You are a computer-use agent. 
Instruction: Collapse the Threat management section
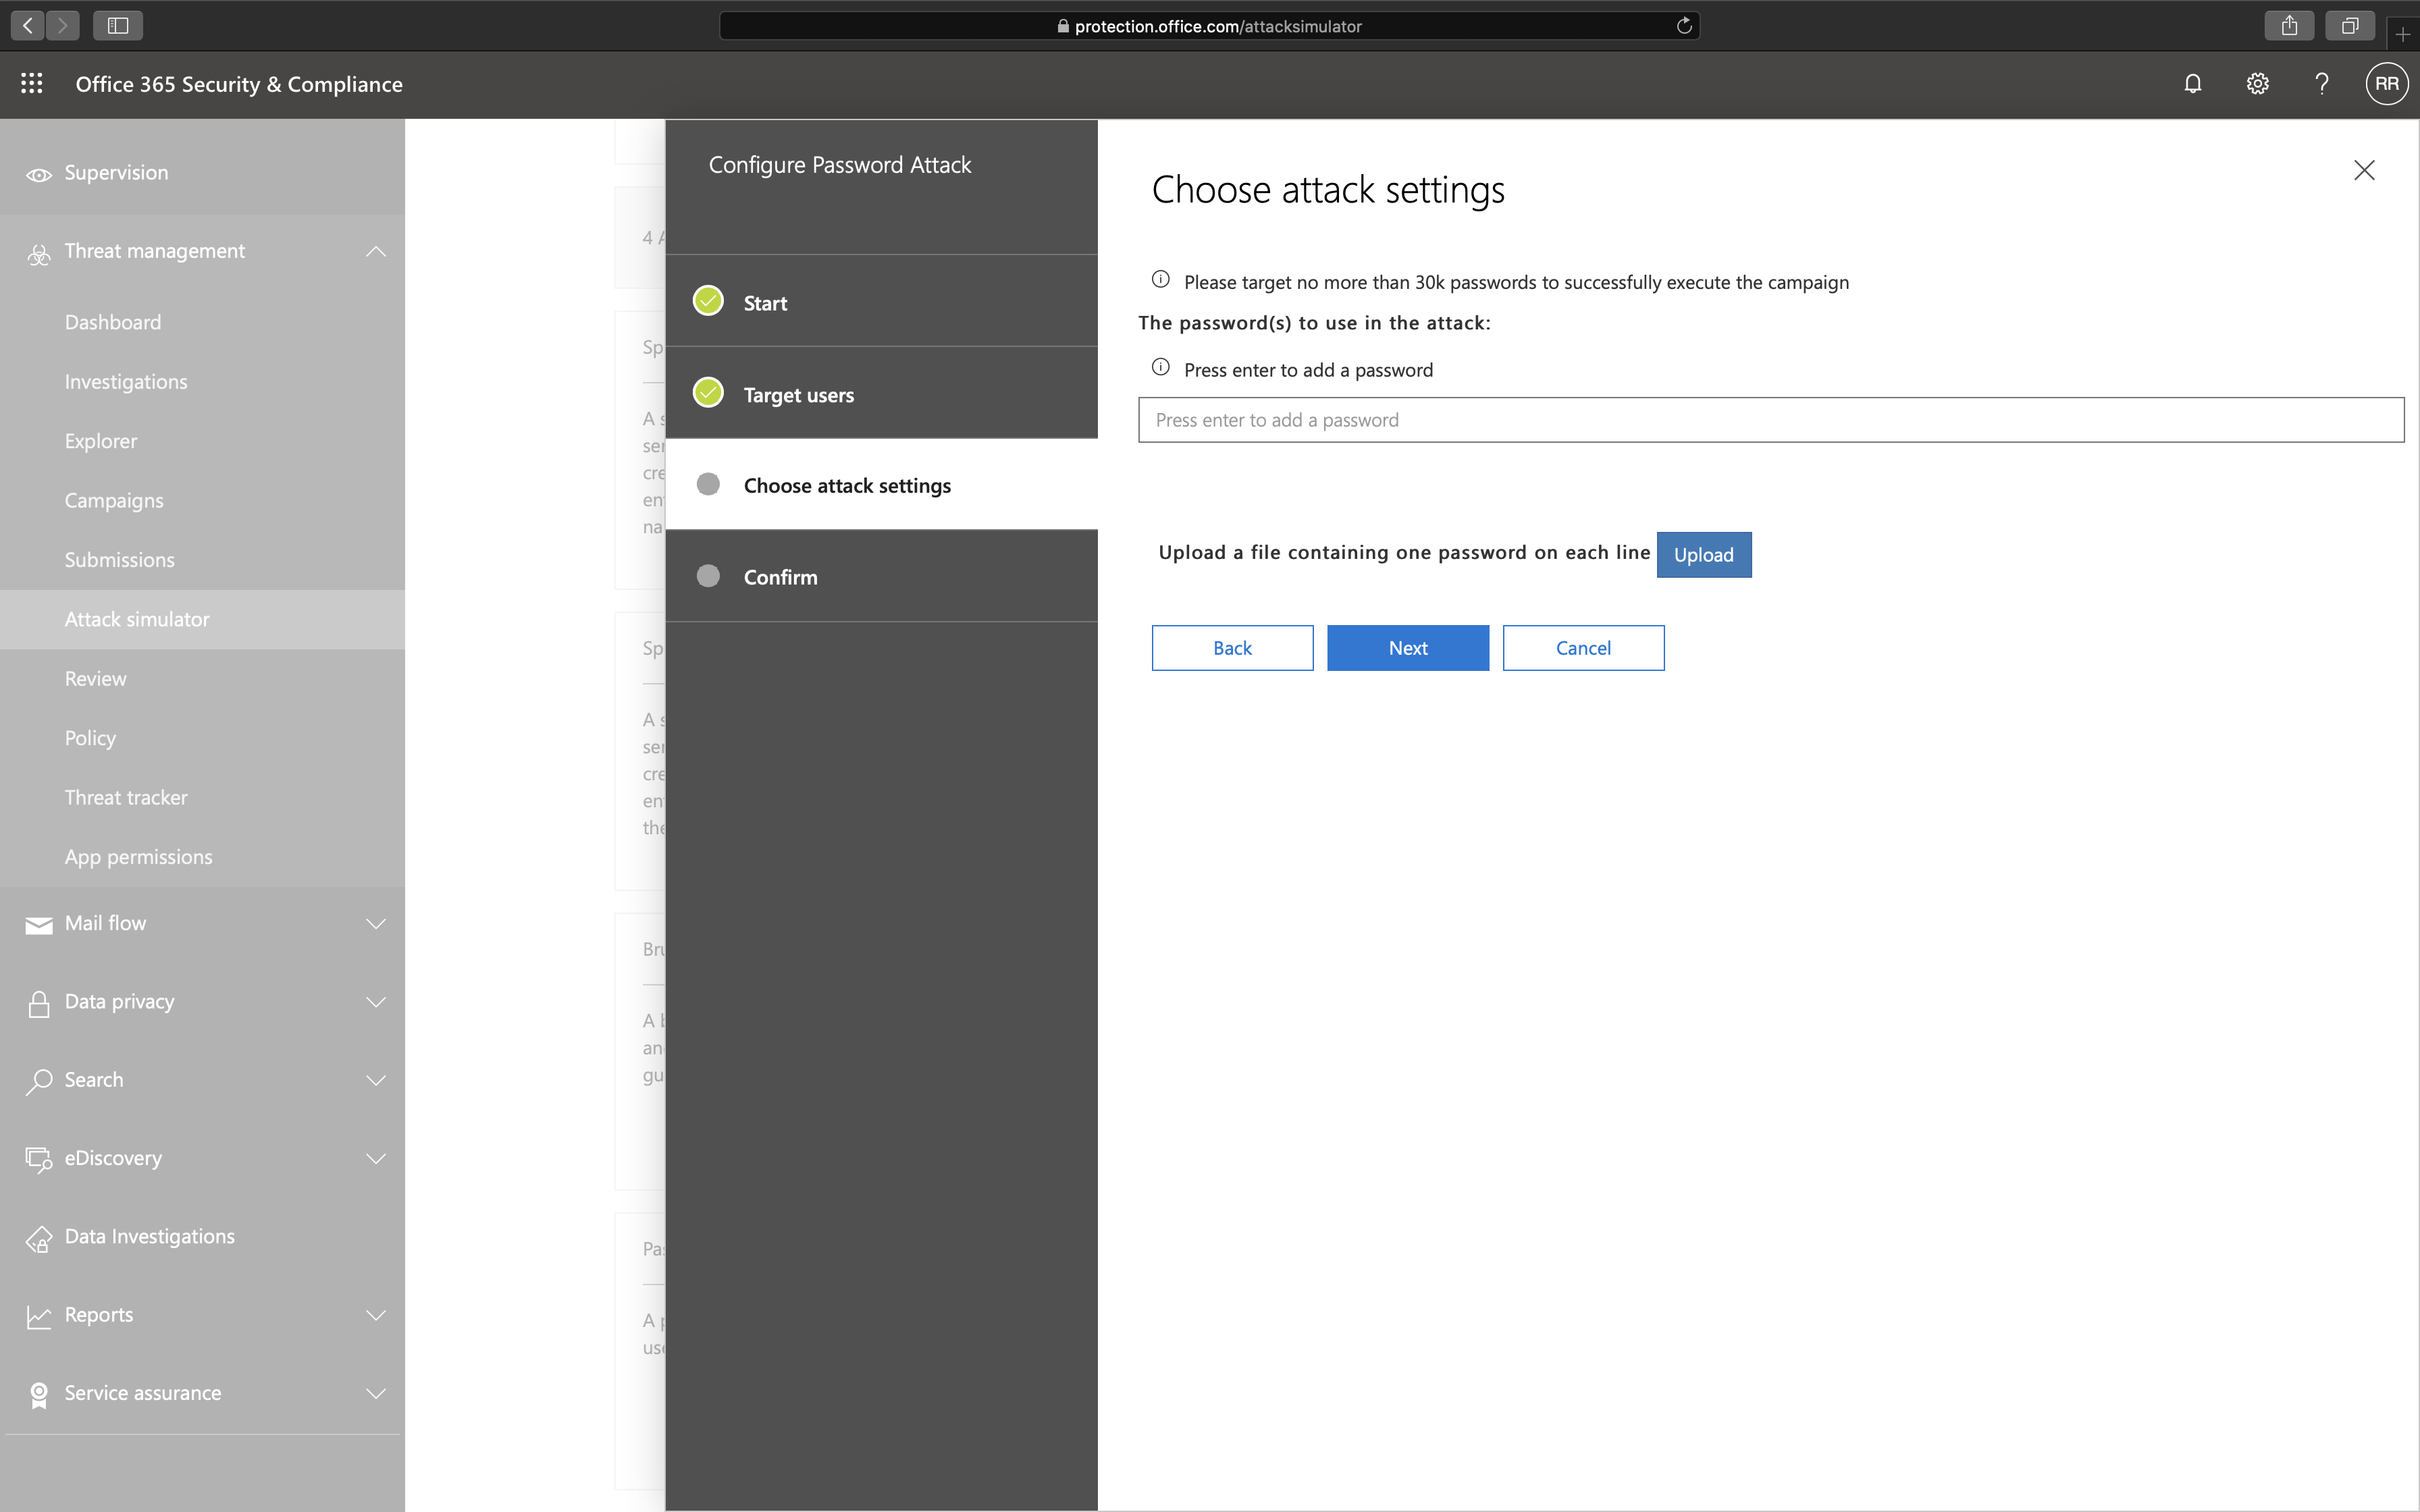(x=376, y=251)
